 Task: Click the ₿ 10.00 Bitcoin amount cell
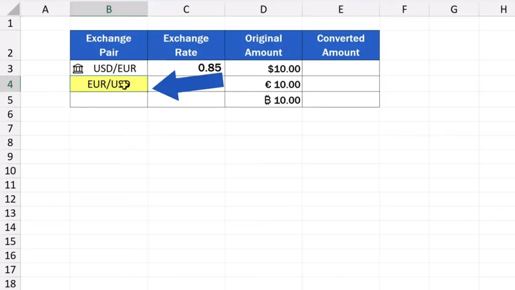[264, 100]
